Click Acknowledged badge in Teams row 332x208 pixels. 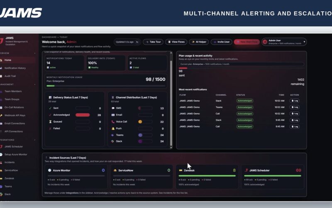click(x=245, y=107)
